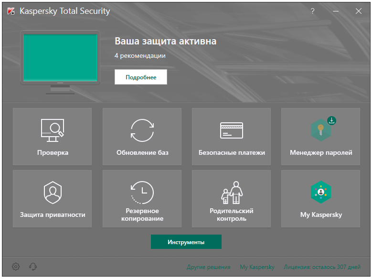Open the My Kaspersky footer link
Screen dimensions: 372x279
[x=257, y=267]
